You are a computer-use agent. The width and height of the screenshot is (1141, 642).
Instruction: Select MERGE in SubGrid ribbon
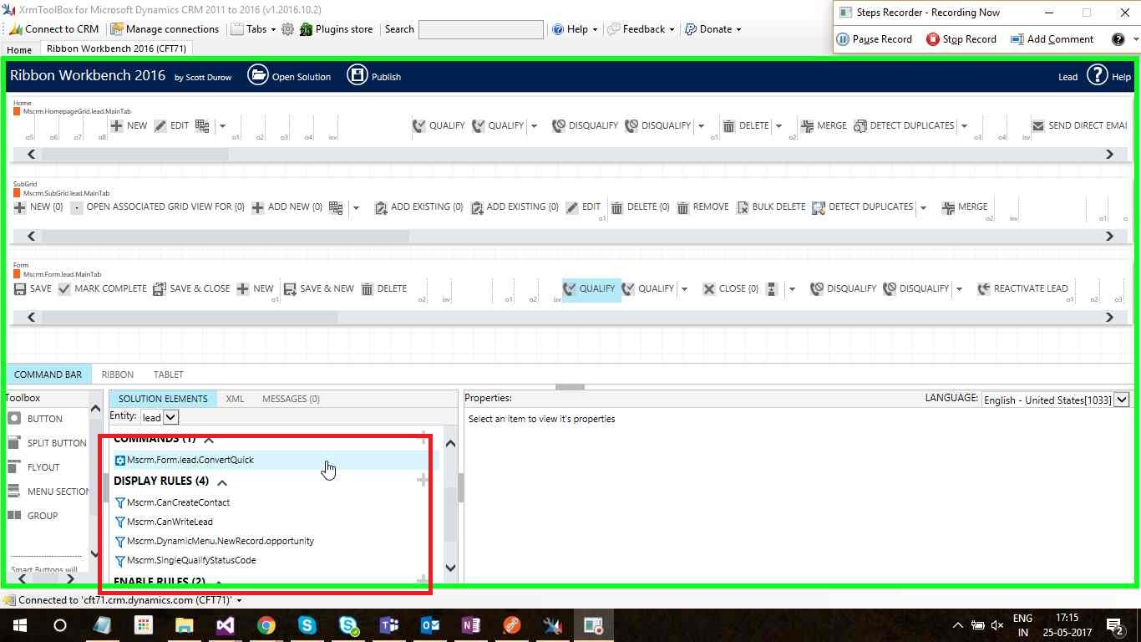[965, 207]
